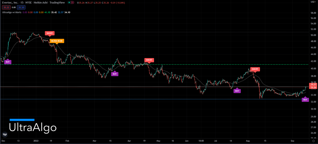Select the UltraAlgo w/Alerts indicator legend
The width and height of the screenshot is (318, 144).
click(11, 12)
